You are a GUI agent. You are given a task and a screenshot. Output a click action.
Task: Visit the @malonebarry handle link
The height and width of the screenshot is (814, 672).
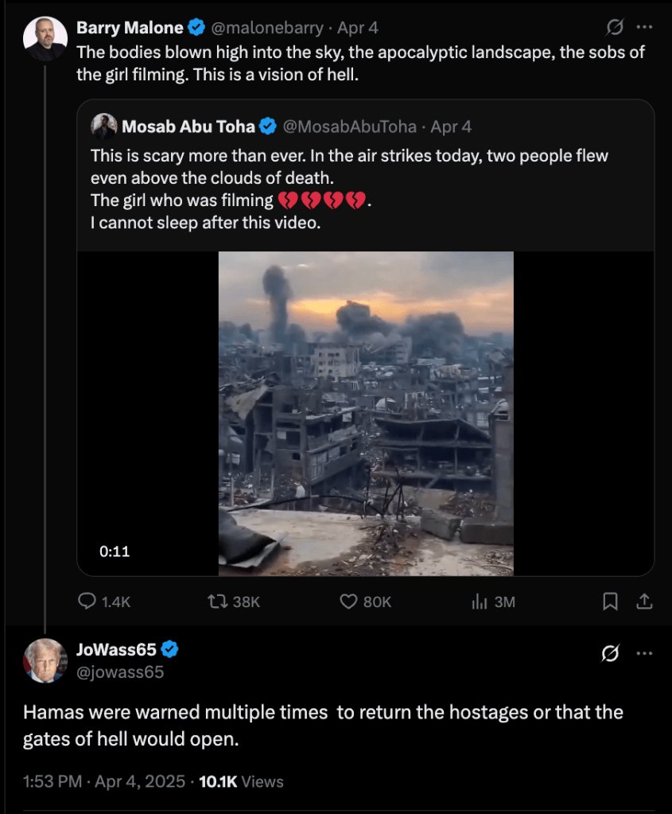[x=266, y=28]
